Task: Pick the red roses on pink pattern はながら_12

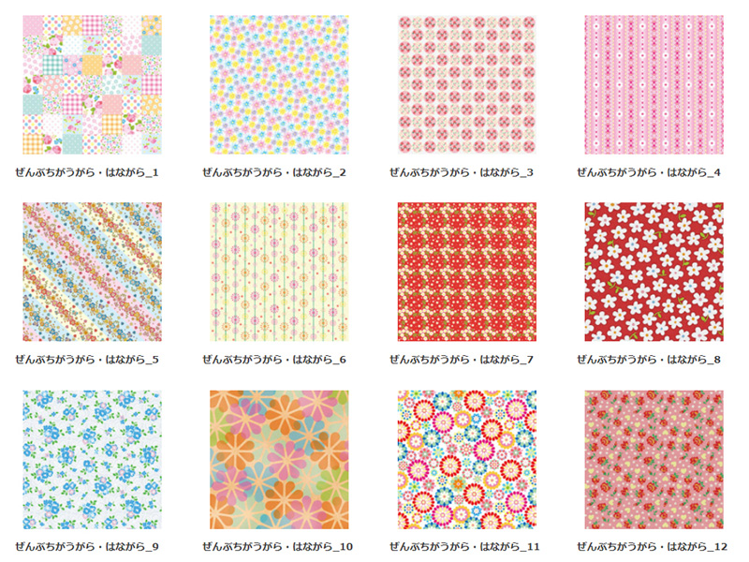Action: [x=654, y=460]
